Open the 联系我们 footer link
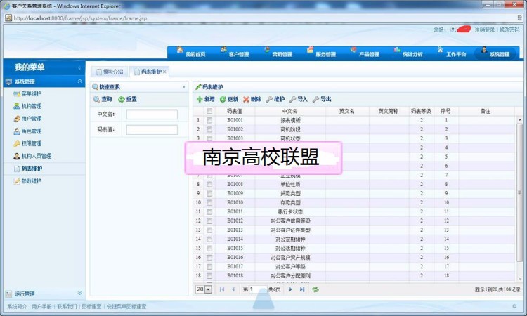Image resolution: width=527 pixels, height=316 pixels. tap(67, 307)
